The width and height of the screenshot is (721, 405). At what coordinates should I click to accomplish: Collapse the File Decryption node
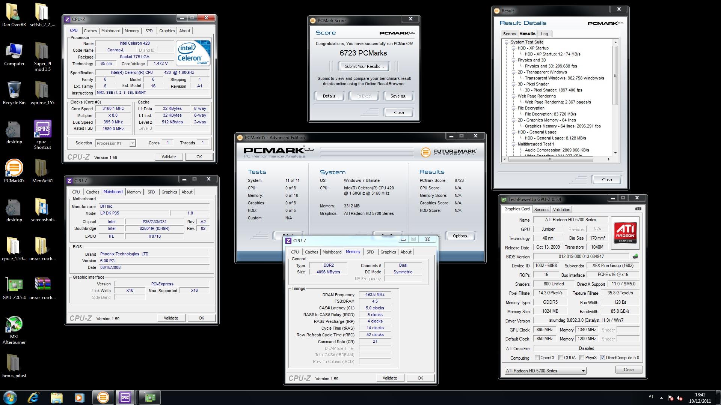point(513,108)
